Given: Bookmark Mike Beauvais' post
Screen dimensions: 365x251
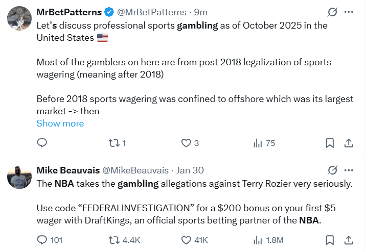Looking at the screenshot, I should [330, 239].
